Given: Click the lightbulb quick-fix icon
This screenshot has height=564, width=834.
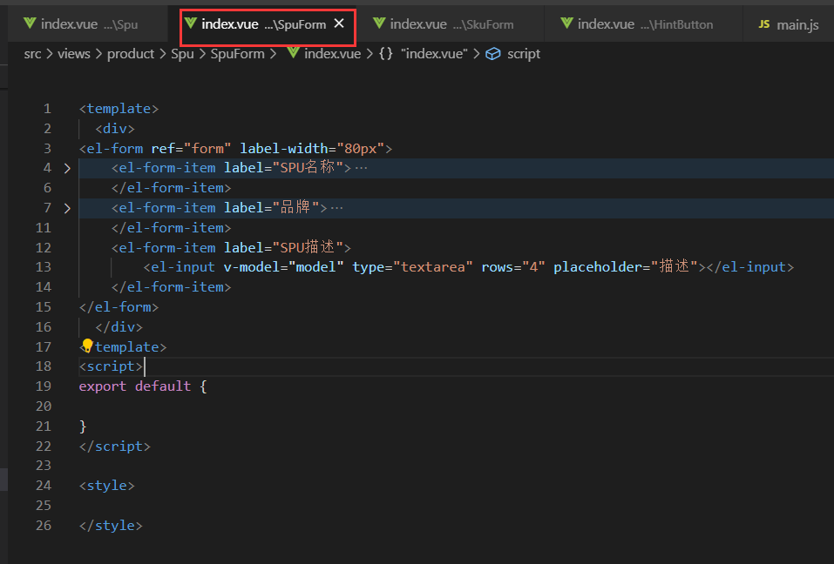Looking at the screenshot, I should (x=87, y=346).
